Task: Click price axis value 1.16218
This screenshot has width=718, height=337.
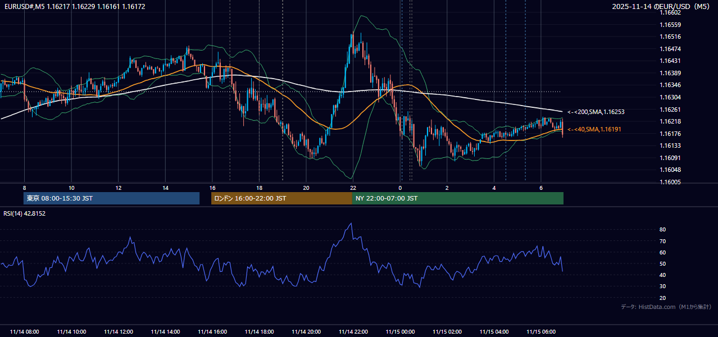Action: pyautogui.click(x=670, y=121)
